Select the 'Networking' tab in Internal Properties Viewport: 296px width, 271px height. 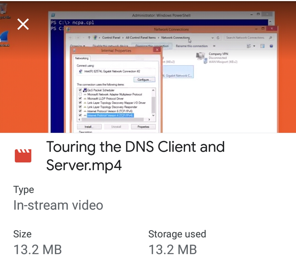pyautogui.click(x=82, y=58)
